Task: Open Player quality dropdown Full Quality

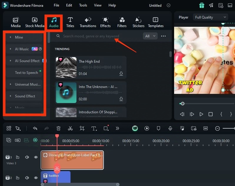Action: [210, 17]
